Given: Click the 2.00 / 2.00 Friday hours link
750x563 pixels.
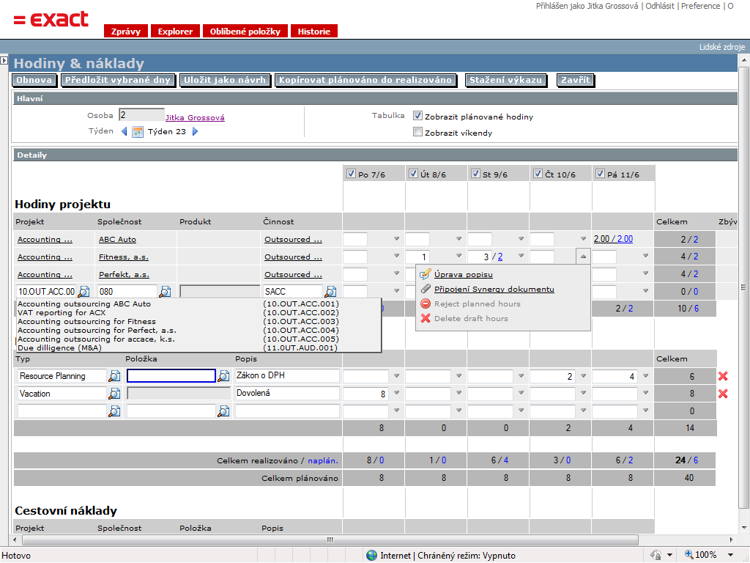Looking at the screenshot, I should [613, 239].
